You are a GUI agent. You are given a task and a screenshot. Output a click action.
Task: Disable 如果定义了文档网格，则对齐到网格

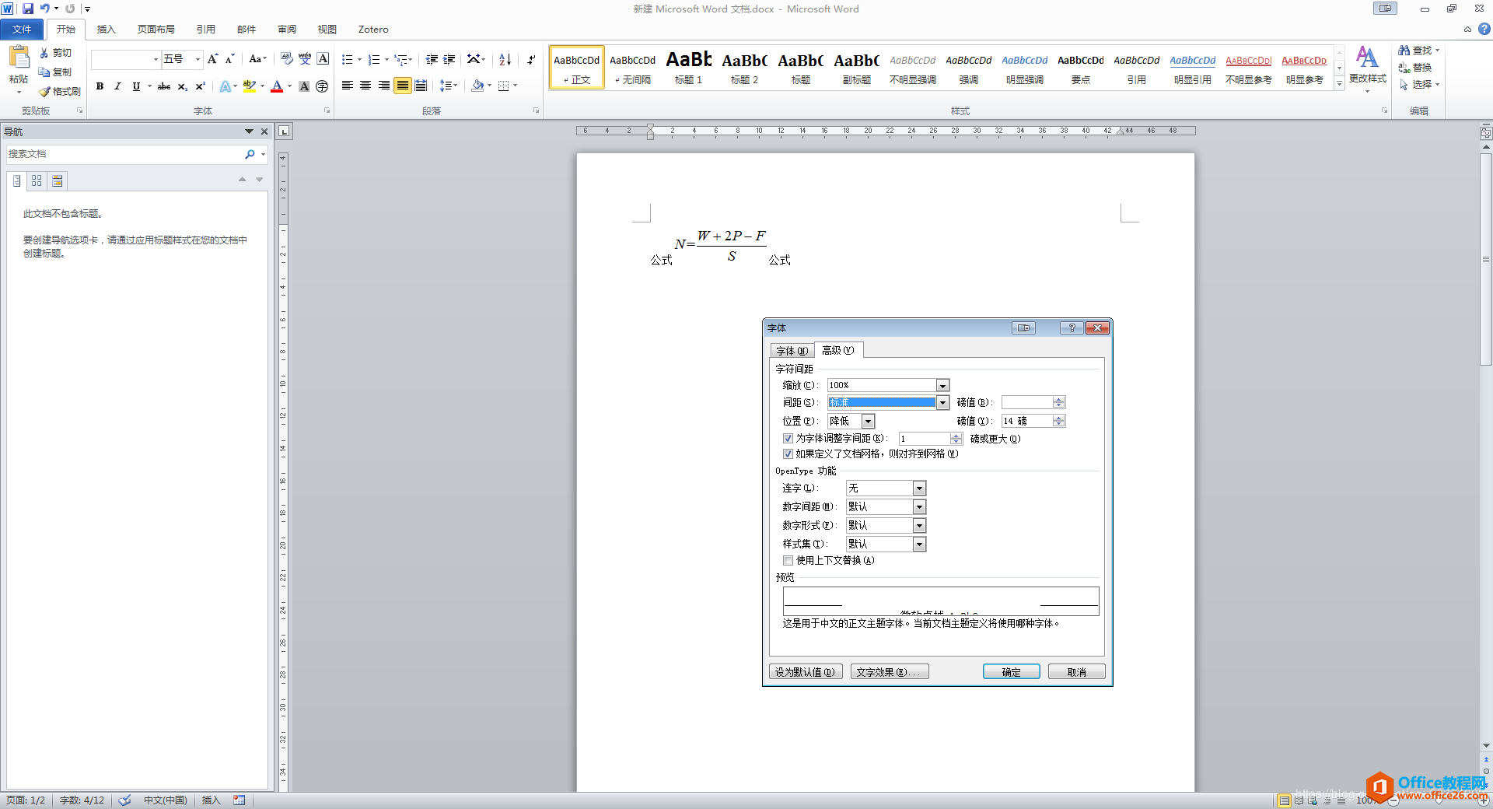(788, 454)
